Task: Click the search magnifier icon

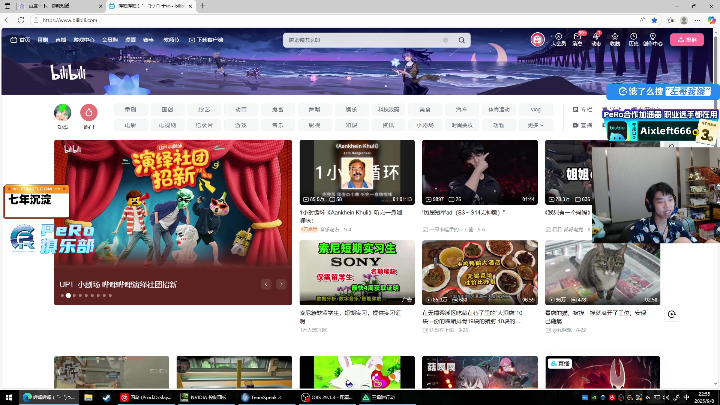Action: [x=462, y=40]
